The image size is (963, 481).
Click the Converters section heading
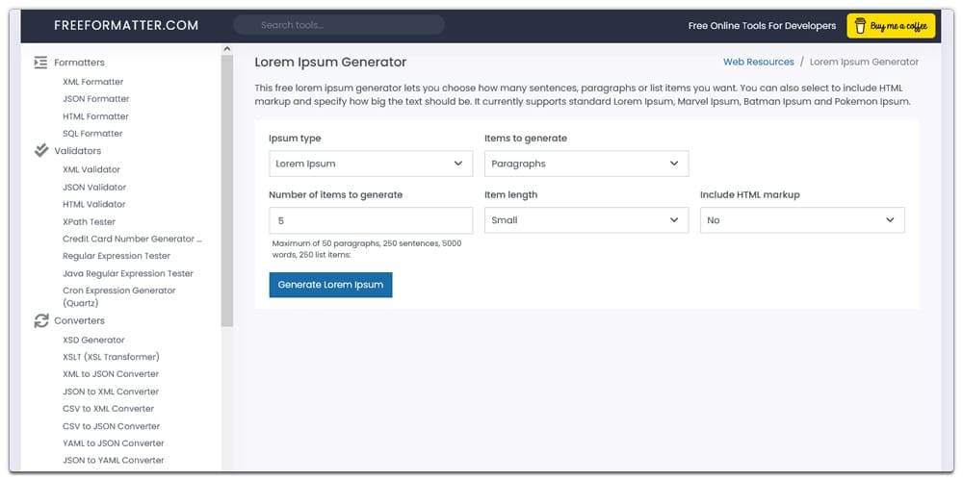pos(79,321)
